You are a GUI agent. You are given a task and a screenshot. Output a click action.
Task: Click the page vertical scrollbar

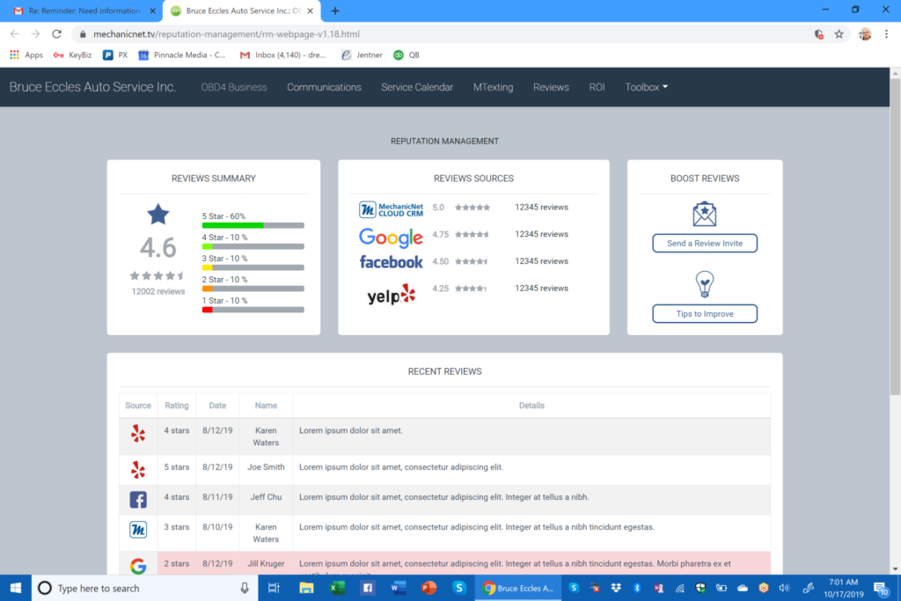pyautogui.click(x=895, y=236)
